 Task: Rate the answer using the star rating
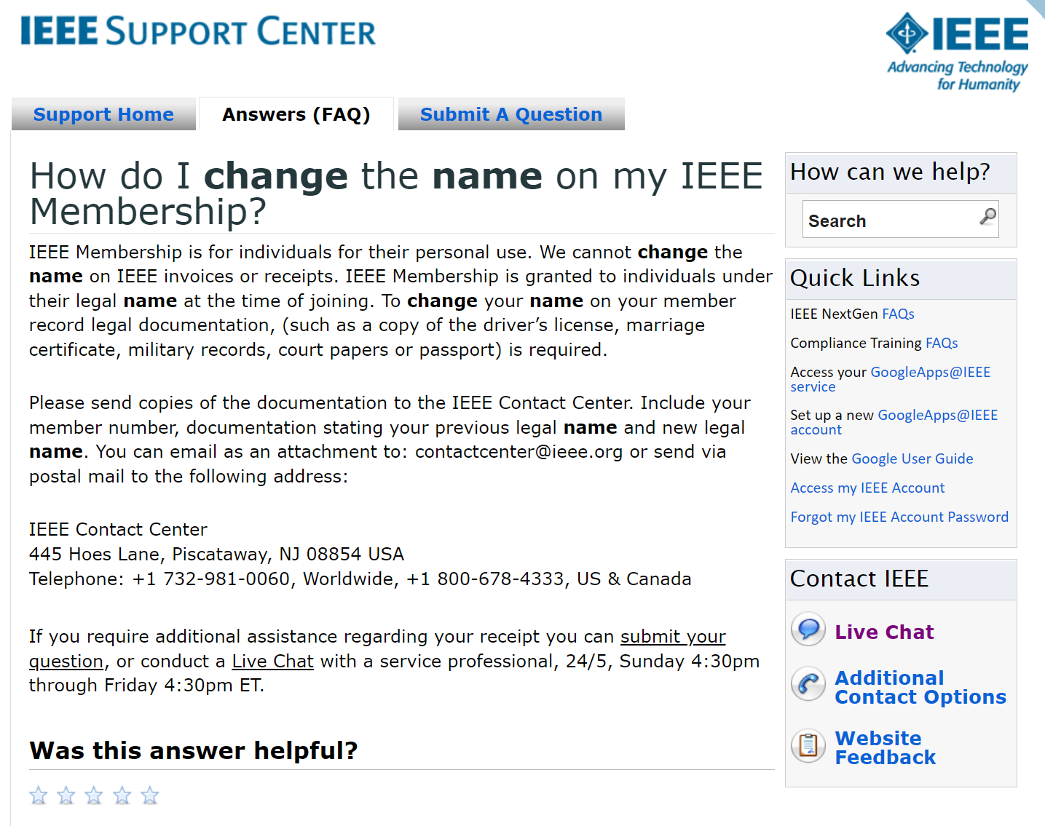click(x=93, y=795)
